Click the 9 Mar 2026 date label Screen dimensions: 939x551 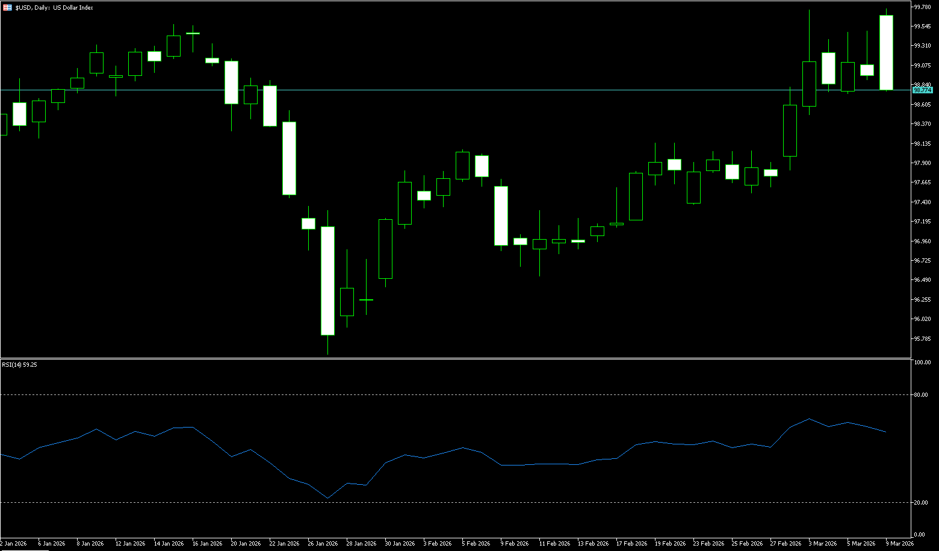tap(899, 543)
